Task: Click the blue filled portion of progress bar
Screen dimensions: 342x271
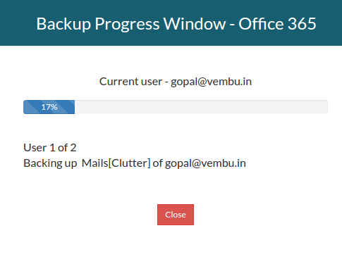Action: point(49,107)
